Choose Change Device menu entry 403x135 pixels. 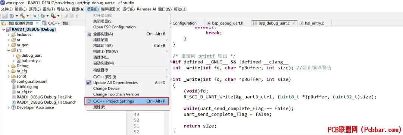point(128,88)
